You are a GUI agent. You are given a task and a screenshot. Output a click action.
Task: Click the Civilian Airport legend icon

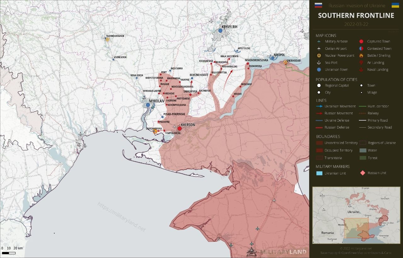click(319, 49)
